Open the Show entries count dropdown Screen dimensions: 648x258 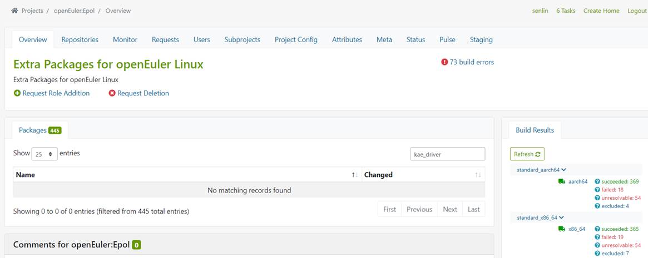click(44, 154)
